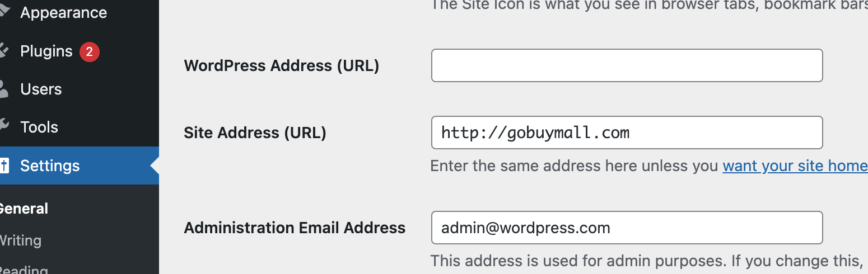
Task: Click the Tools wrench icon
Action: click(x=4, y=127)
